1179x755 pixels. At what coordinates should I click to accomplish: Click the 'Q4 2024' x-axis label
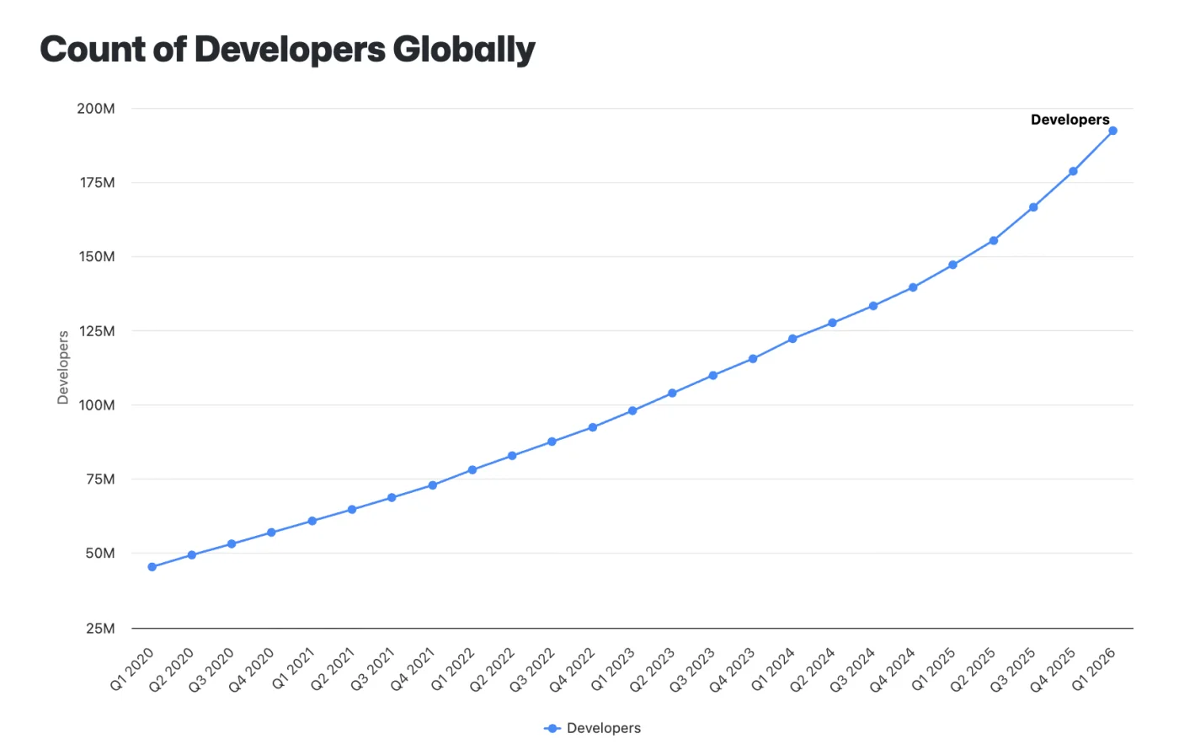[893, 670]
